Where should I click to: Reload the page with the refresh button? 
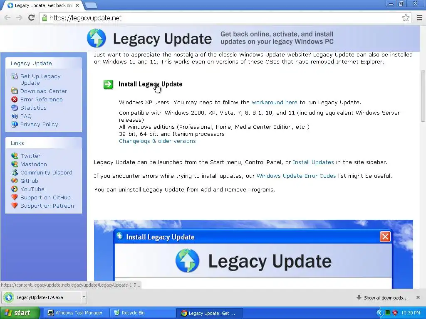click(x=32, y=18)
